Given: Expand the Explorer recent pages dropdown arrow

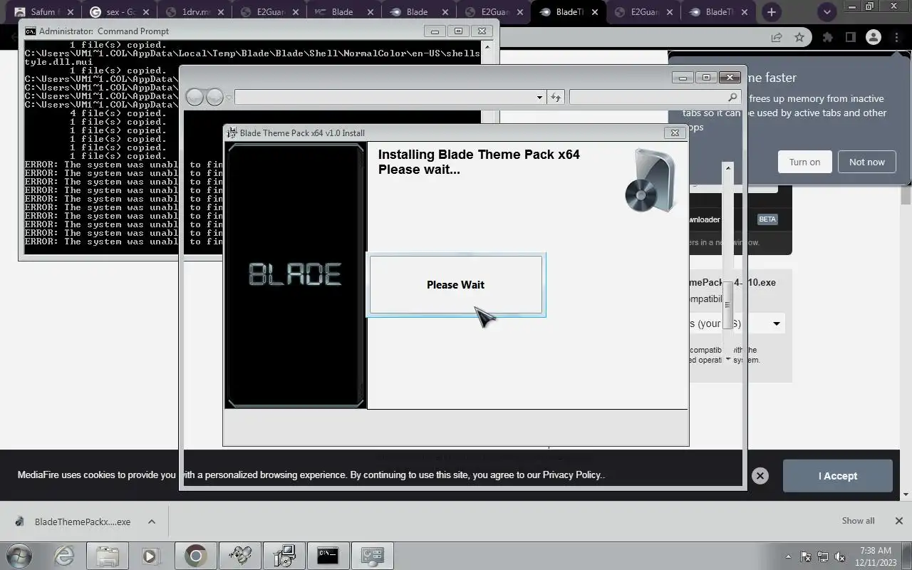Looking at the screenshot, I should click(229, 98).
